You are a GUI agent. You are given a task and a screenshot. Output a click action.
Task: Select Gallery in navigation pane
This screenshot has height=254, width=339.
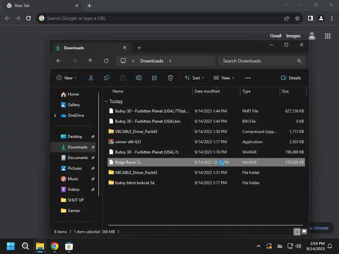pos(73,105)
